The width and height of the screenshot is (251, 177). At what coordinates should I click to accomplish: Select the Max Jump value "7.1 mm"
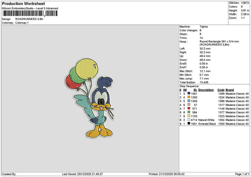click(x=204, y=78)
